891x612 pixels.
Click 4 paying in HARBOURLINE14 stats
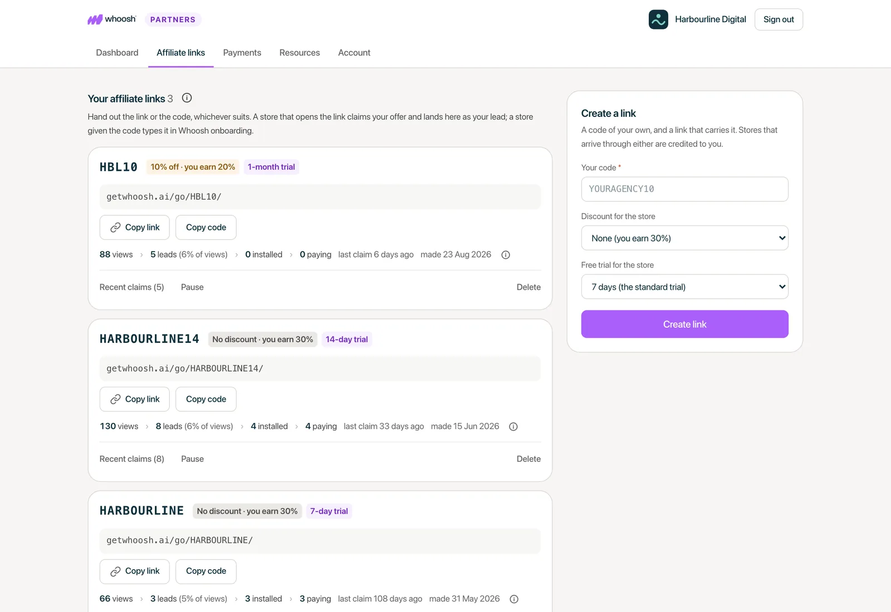pos(321,427)
